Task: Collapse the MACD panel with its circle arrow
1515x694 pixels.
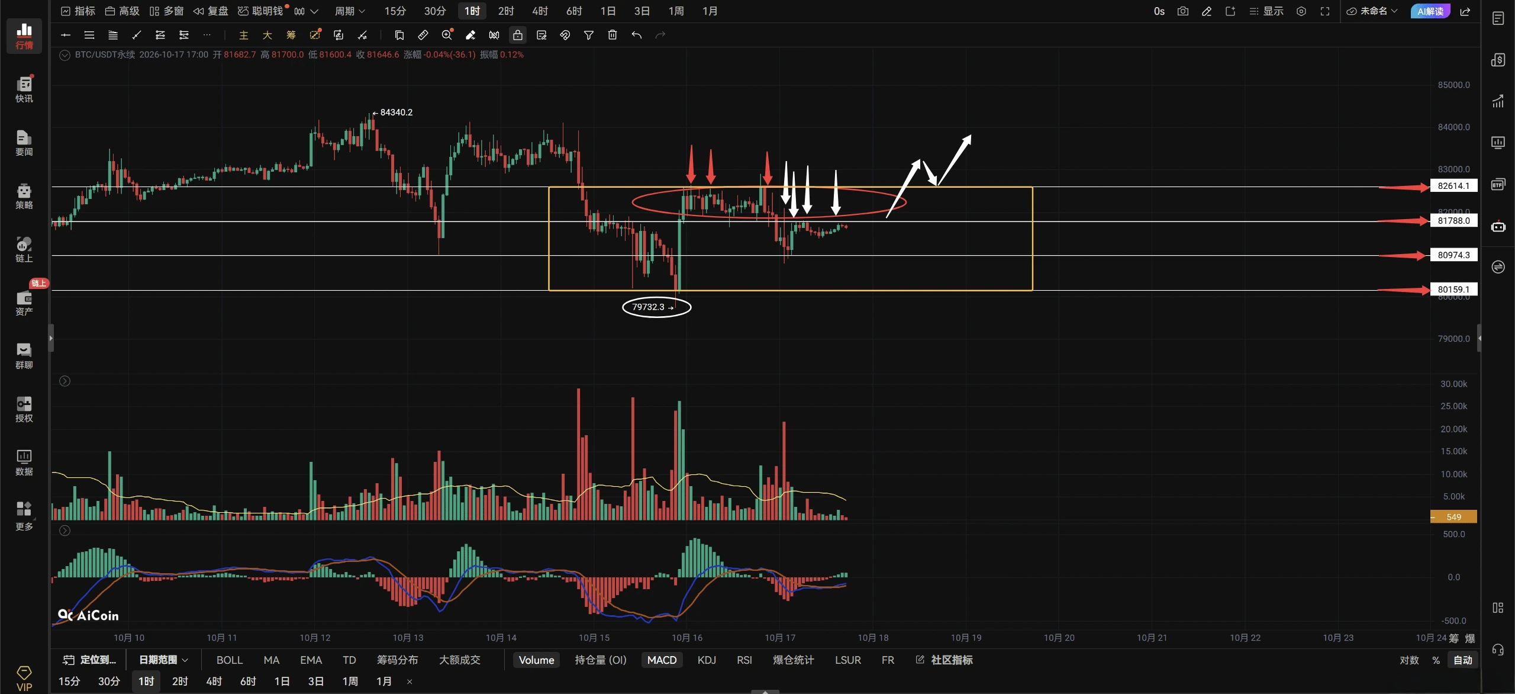Action: tap(65, 531)
